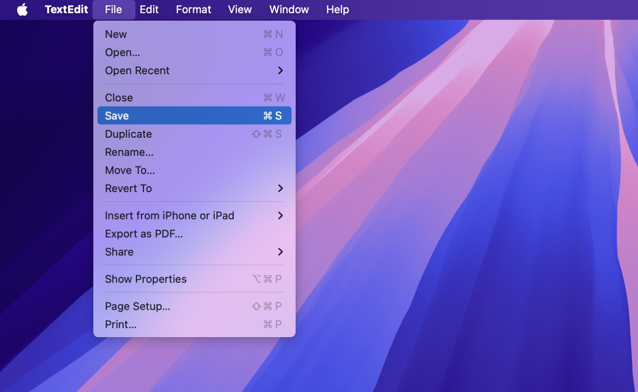Choose Duplicate to copy the document
Image resolution: width=638 pixels, height=392 pixels.
128,134
